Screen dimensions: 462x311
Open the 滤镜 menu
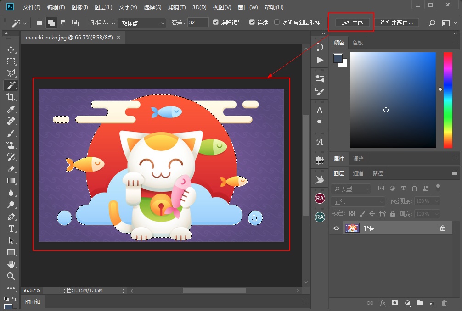pos(177,7)
